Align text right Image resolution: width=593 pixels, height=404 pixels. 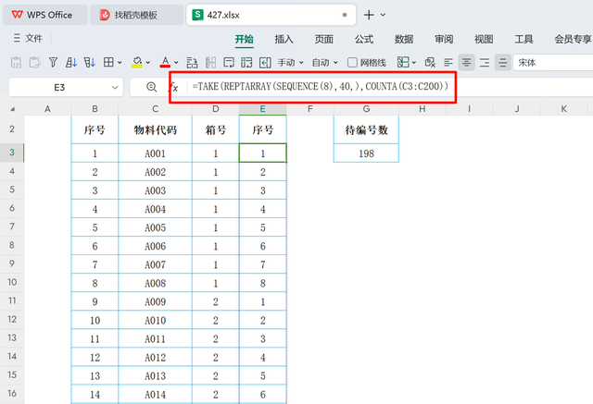(x=485, y=62)
